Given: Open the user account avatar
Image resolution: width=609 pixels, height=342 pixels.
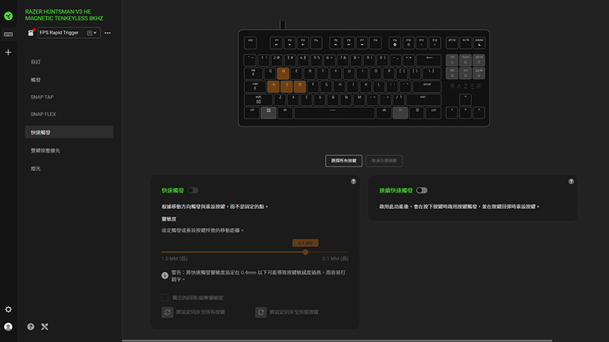Looking at the screenshot, I should [x=8, y=327].
